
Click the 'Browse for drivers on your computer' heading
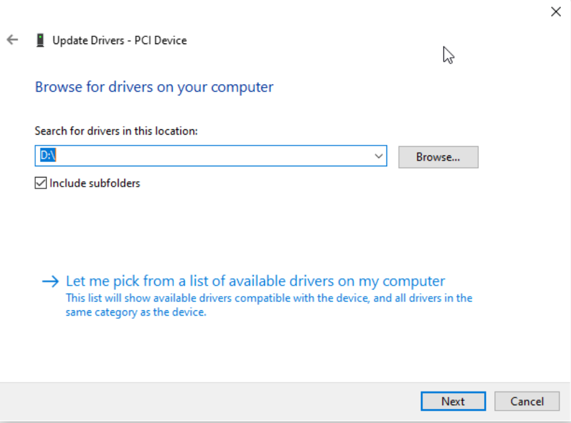click(154, 87)
